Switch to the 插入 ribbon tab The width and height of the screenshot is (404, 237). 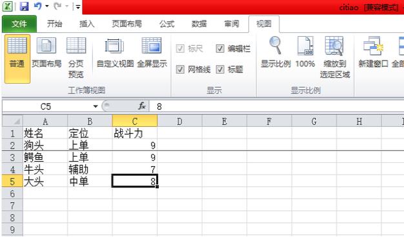click(86, 24)
